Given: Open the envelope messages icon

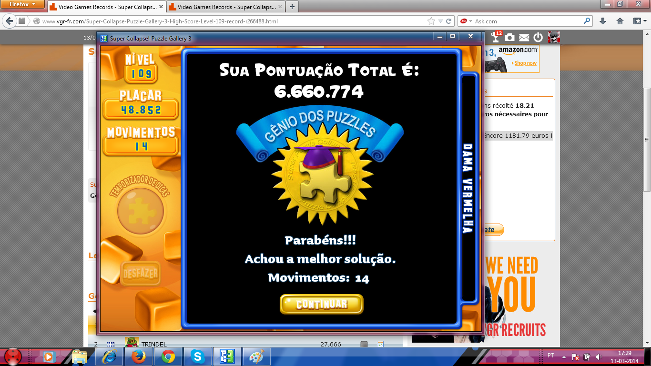Looking at the screenshot, I should click(524, 37).
